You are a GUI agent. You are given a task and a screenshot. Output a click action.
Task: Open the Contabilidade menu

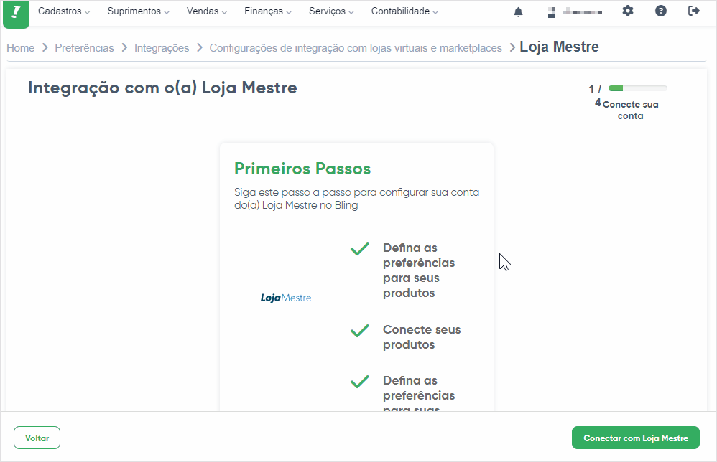[x=404, y=11]
